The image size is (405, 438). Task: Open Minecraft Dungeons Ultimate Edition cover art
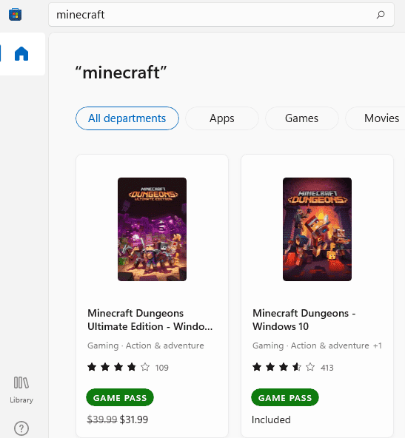pos(152,229)
